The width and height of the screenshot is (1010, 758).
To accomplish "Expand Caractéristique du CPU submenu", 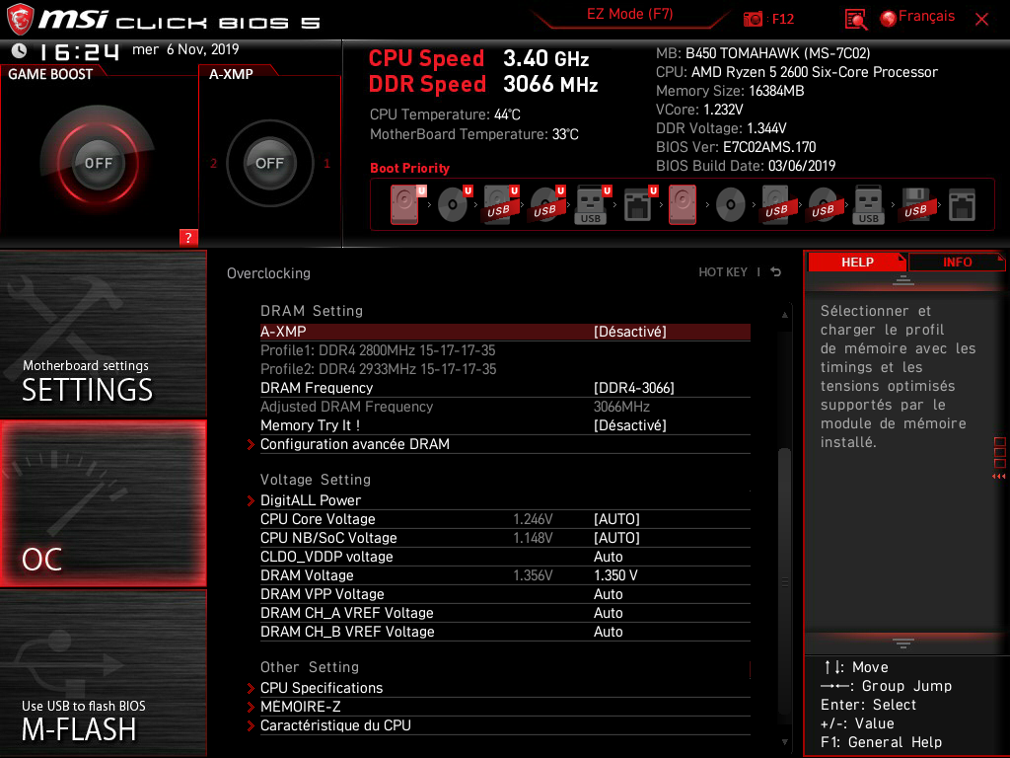I will [x=505, y=725].
